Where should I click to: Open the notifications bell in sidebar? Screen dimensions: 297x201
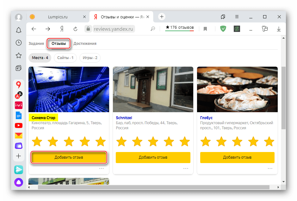19,30
